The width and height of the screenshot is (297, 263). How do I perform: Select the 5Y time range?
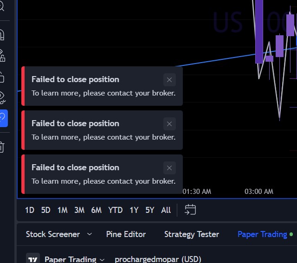tap(149, 210)
